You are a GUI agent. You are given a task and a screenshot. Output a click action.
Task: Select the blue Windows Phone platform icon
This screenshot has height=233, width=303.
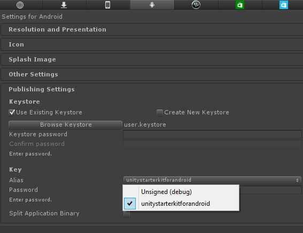coord(284,5)
